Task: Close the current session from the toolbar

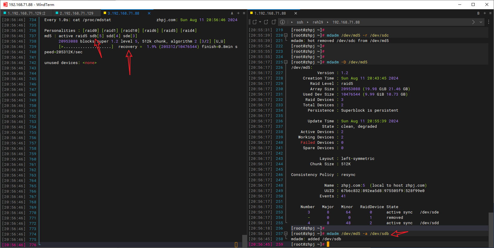Action: [x=266, y=22]
